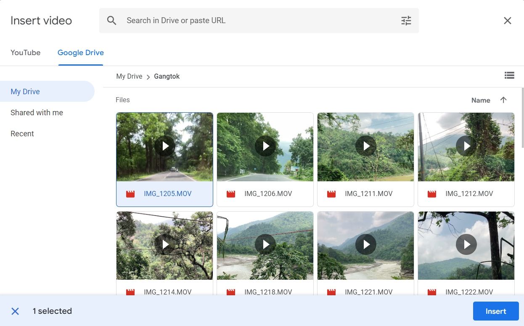
Task: Toggle selection of IMG_1221.MOV video
Action: pyautogui.click(x=365, y=244)
